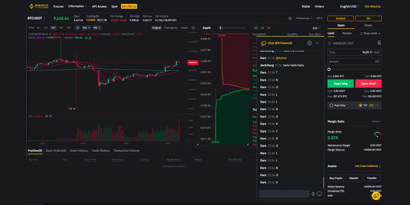Image resolution: width=410 pixels, height=205 pixels.
Task: Open Information menu dropdown
Action: pos(77,6)
